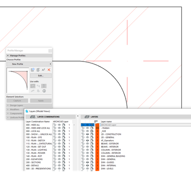Screen dimensions: 191x172
Task: Click the profile preview thumbnail
Action: click(x=18, y=80)
